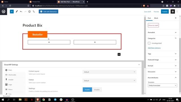
Task: Expand the Featured image panel
Action: click(x=162, y=60)
